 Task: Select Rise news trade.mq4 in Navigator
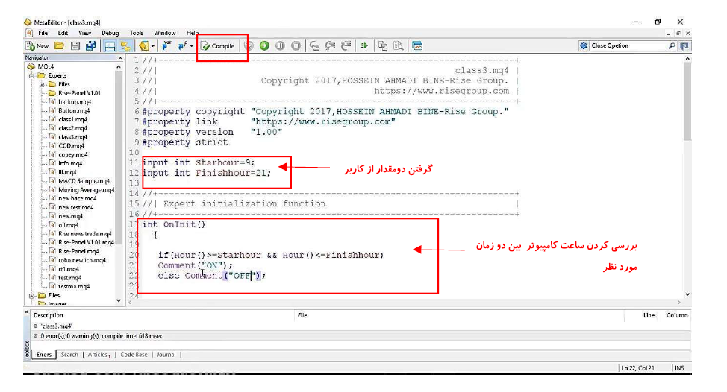[x=84, y=234]
